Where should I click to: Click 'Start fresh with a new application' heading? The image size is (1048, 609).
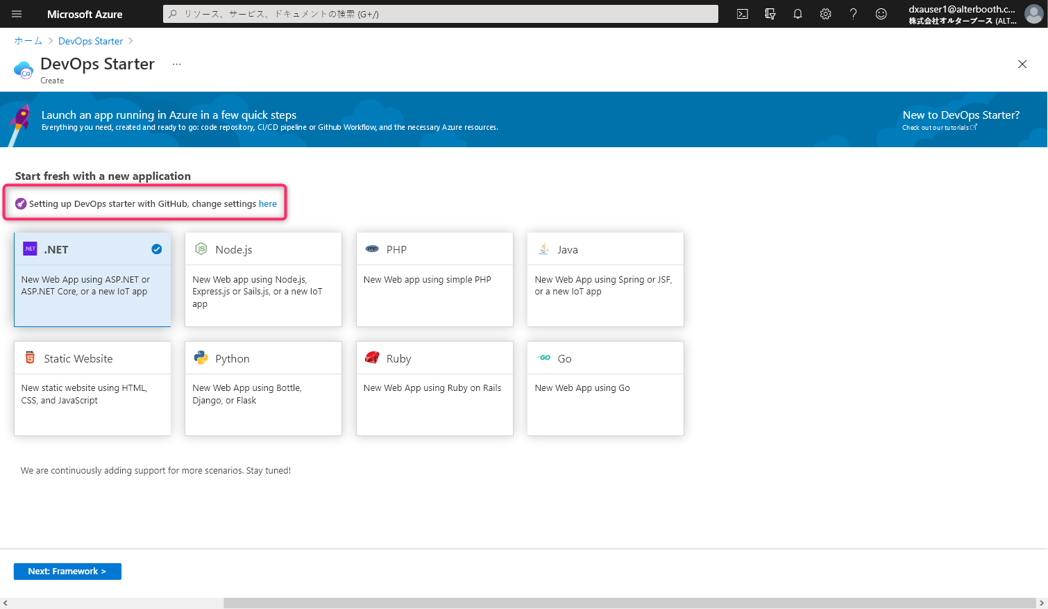tap(103, 176)
